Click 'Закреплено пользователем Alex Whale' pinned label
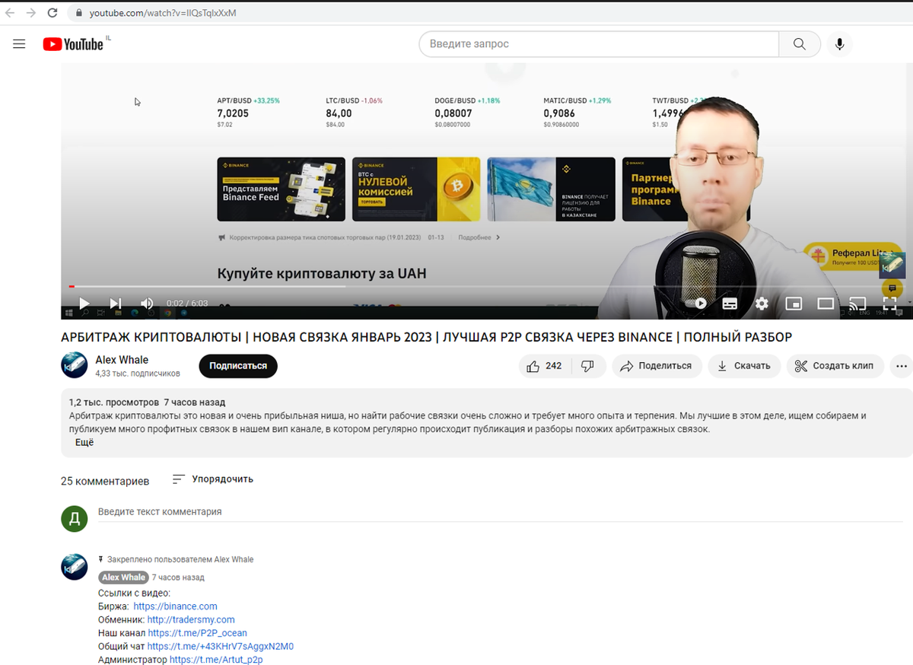Image resolution: width=913 pixels, height=665 pixels. (180, 559)
